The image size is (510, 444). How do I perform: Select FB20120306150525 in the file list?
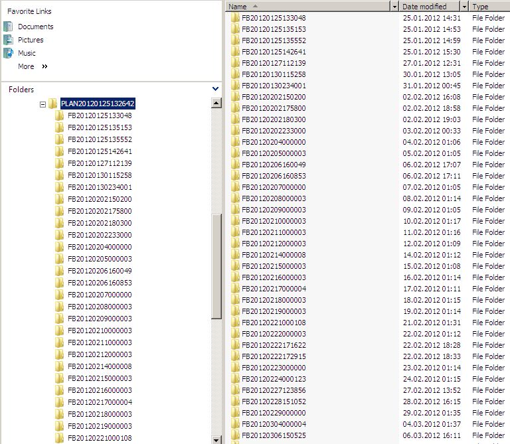[274, 435]
